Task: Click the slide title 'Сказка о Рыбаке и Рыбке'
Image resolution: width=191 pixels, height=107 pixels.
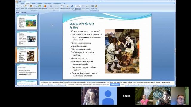Action: click(81, 26)
